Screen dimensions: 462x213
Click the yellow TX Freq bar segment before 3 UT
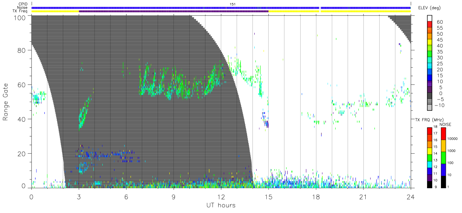55,11
